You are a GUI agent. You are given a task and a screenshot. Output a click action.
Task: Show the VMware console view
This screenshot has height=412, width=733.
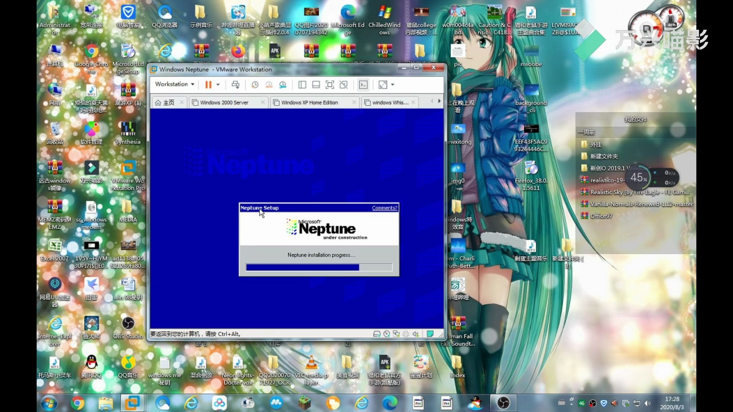363,85
